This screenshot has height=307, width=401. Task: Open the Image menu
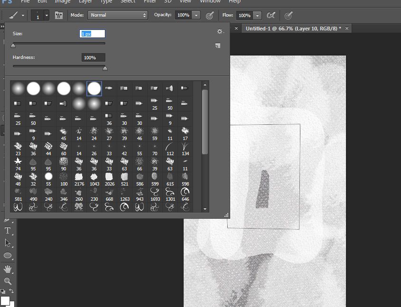62,1
